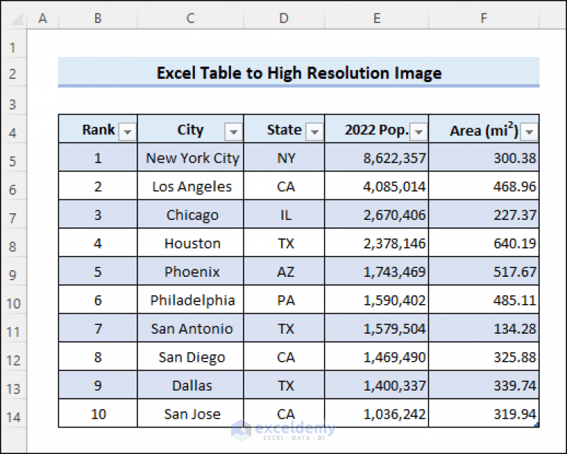Viewport: 567px width, 454px height.
Task: Select column C header
Action: pos(190,18)
